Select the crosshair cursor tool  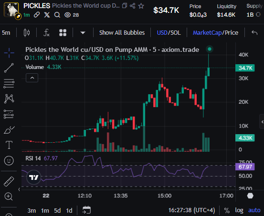(x=9, y=53)
